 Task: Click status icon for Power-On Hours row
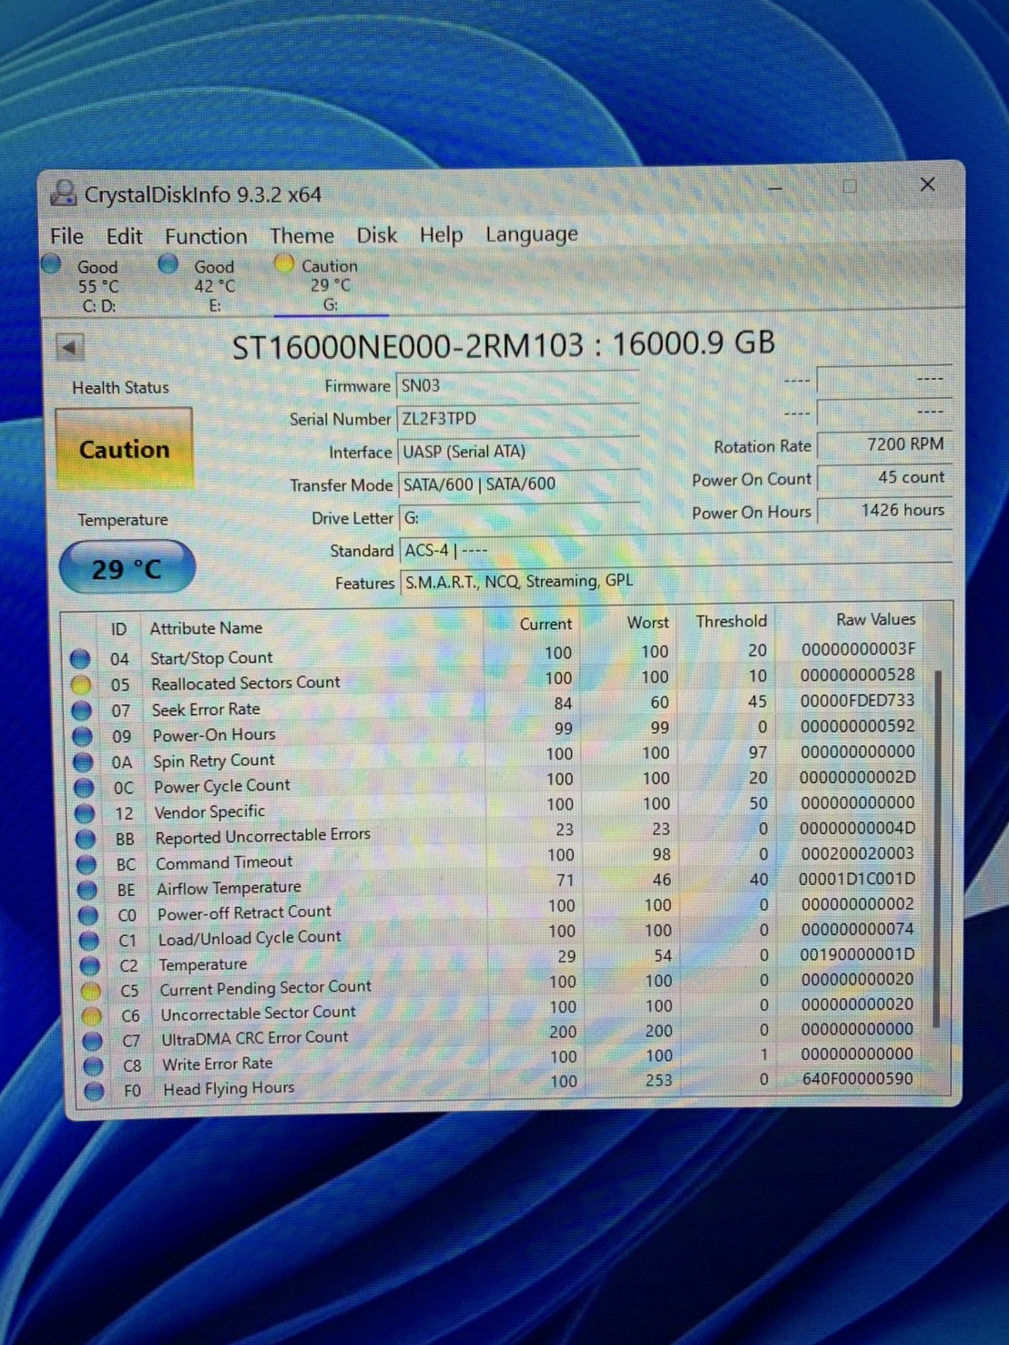point(83,736)
